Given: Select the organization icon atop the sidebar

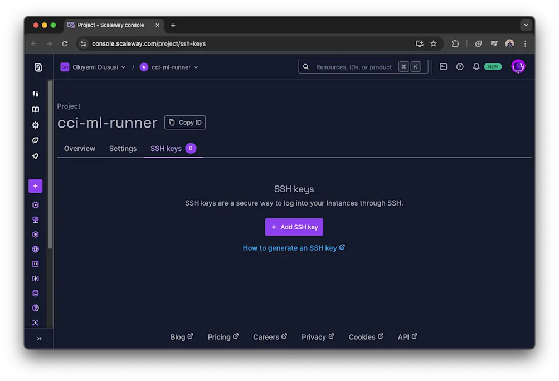Looking at the screenshot, I should pyautogui.click(x=37, y=67).
